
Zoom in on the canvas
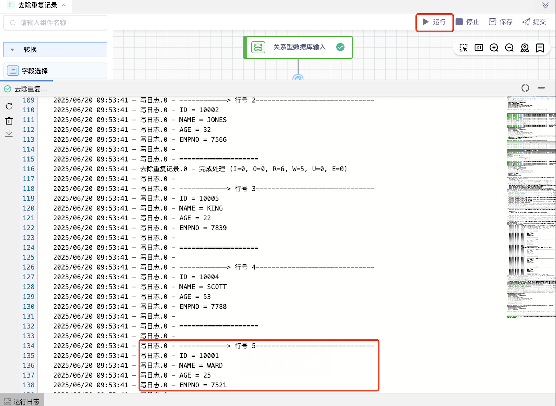pyautogui.click(x=494, y=48)
